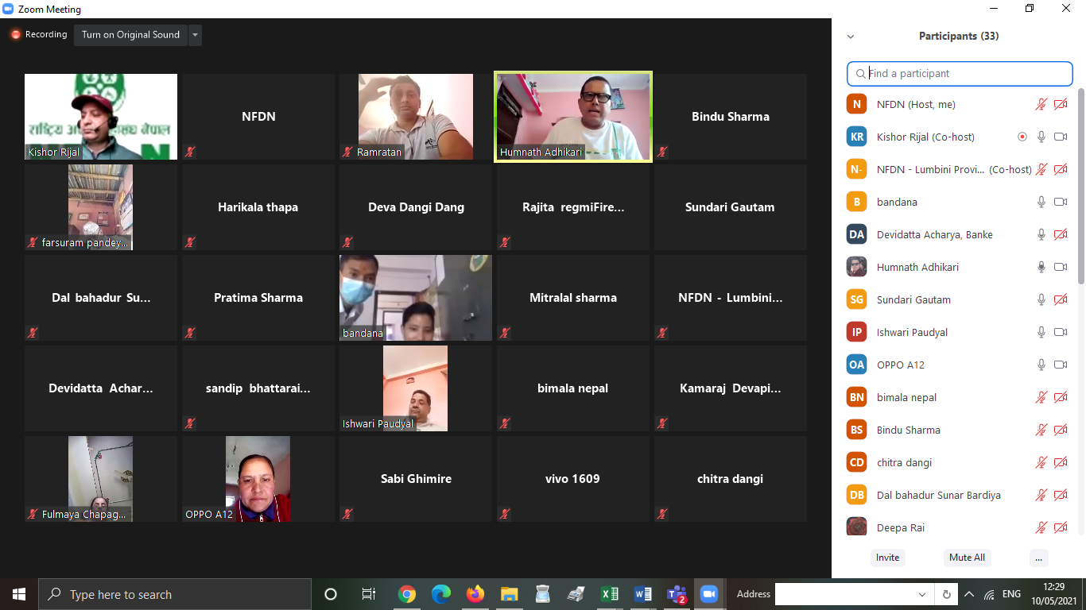Click the Invite button

coord(887,558)
